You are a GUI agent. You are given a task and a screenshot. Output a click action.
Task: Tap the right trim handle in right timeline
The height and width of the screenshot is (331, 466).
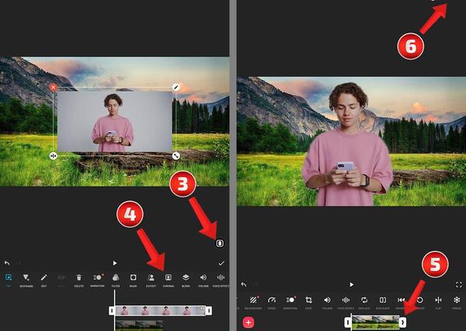click(402, 322)
